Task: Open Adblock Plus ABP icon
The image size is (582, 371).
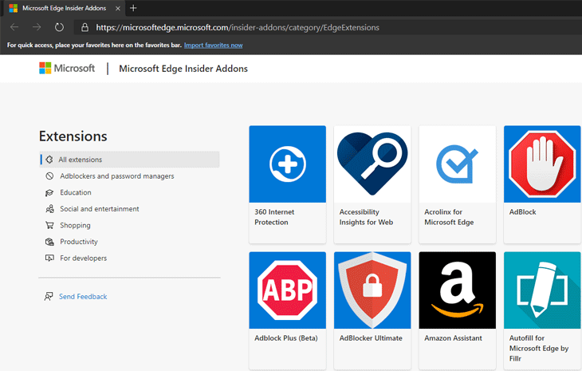Action: click(x=288, y=290)
